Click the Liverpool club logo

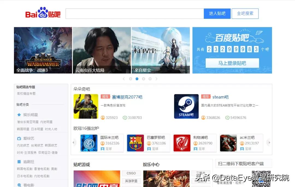[x=182, y=143]
